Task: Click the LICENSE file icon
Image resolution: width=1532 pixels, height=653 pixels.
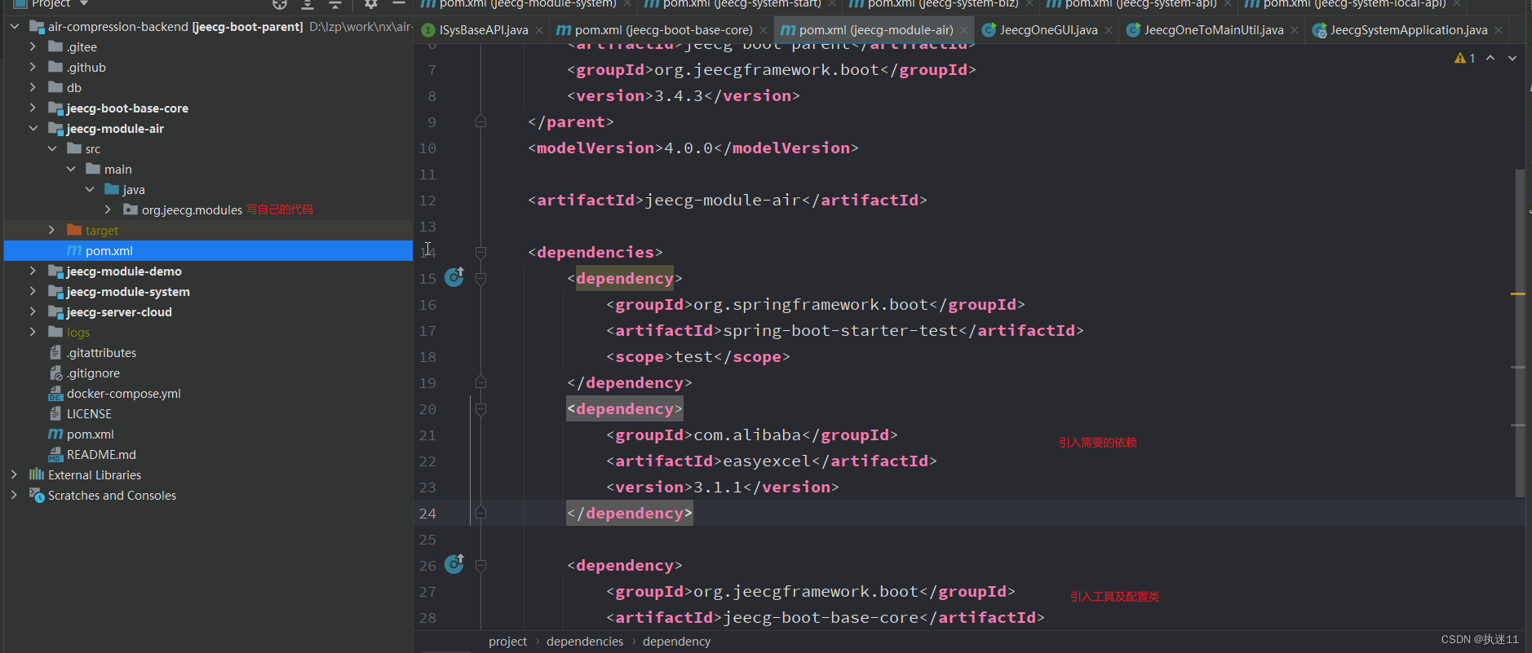Action: click(55, 414)
